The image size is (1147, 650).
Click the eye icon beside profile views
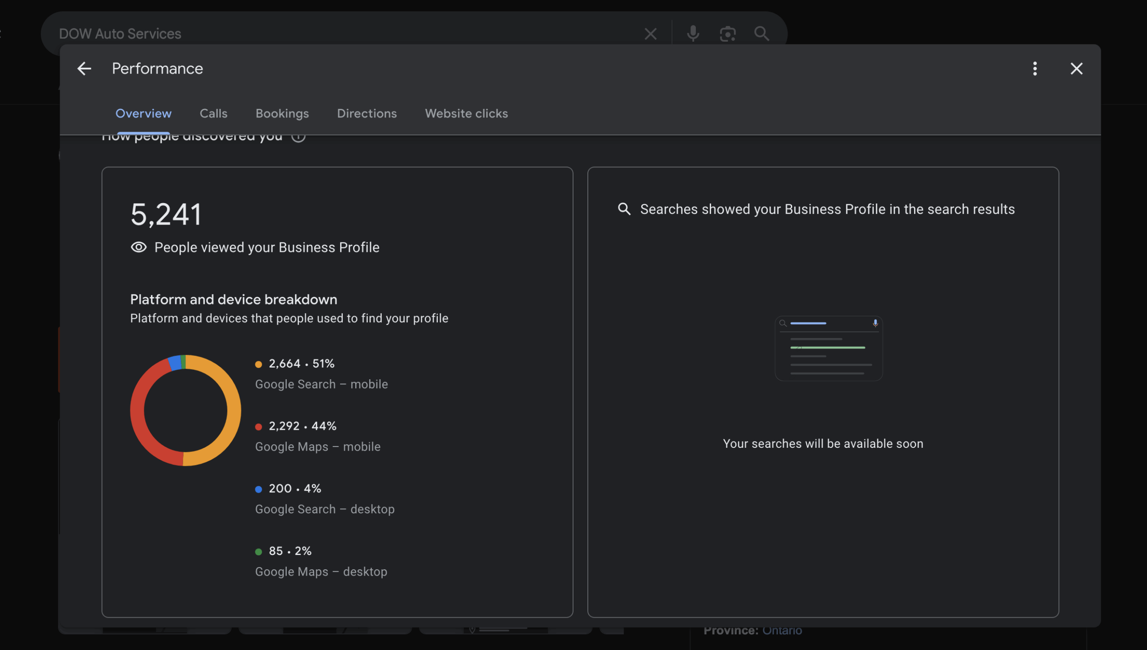point(138,247)
